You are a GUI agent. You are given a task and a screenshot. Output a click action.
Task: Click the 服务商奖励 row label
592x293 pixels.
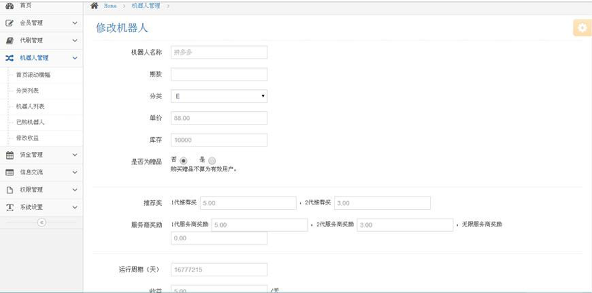(x=147, y=225)
